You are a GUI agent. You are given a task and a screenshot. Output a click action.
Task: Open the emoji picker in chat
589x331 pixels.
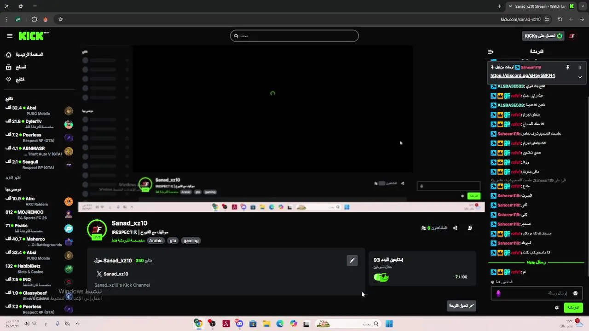click(x=575, y=293)
